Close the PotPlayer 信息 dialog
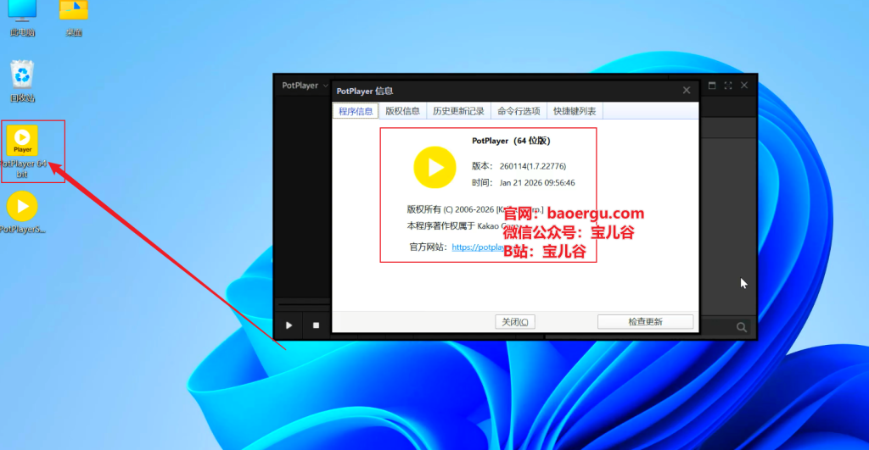Viewport: 869px width, 450px height. pos(686,90)
